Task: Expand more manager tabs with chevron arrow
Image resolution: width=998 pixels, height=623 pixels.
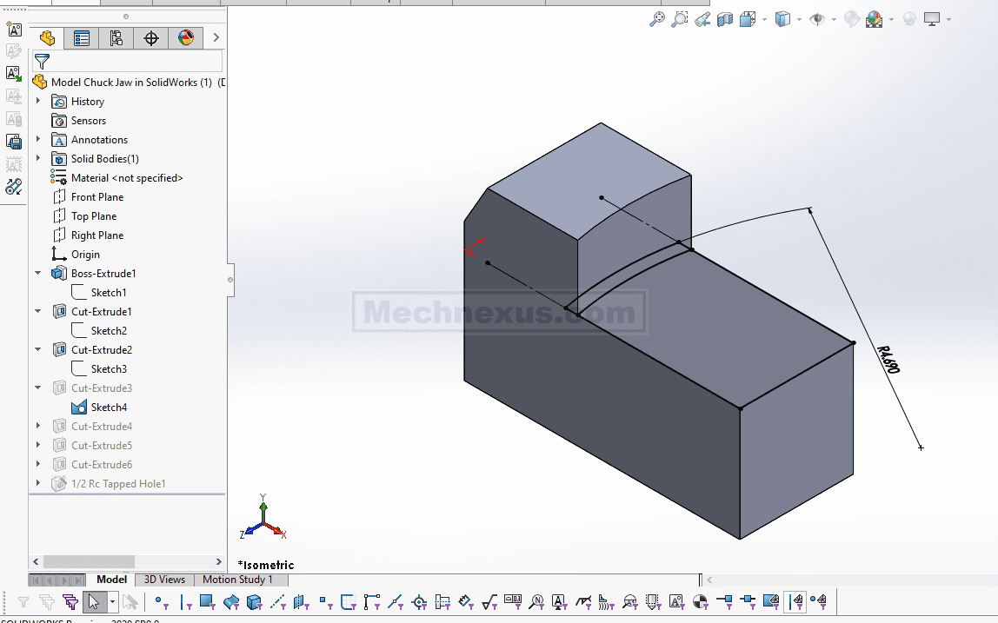Action: (216, 37)
